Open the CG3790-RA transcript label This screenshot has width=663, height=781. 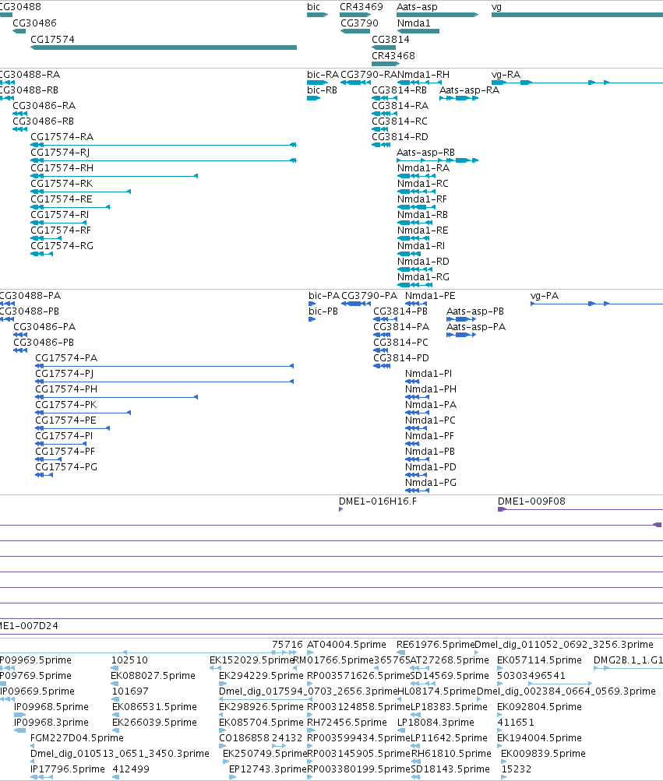click(369, 75)
